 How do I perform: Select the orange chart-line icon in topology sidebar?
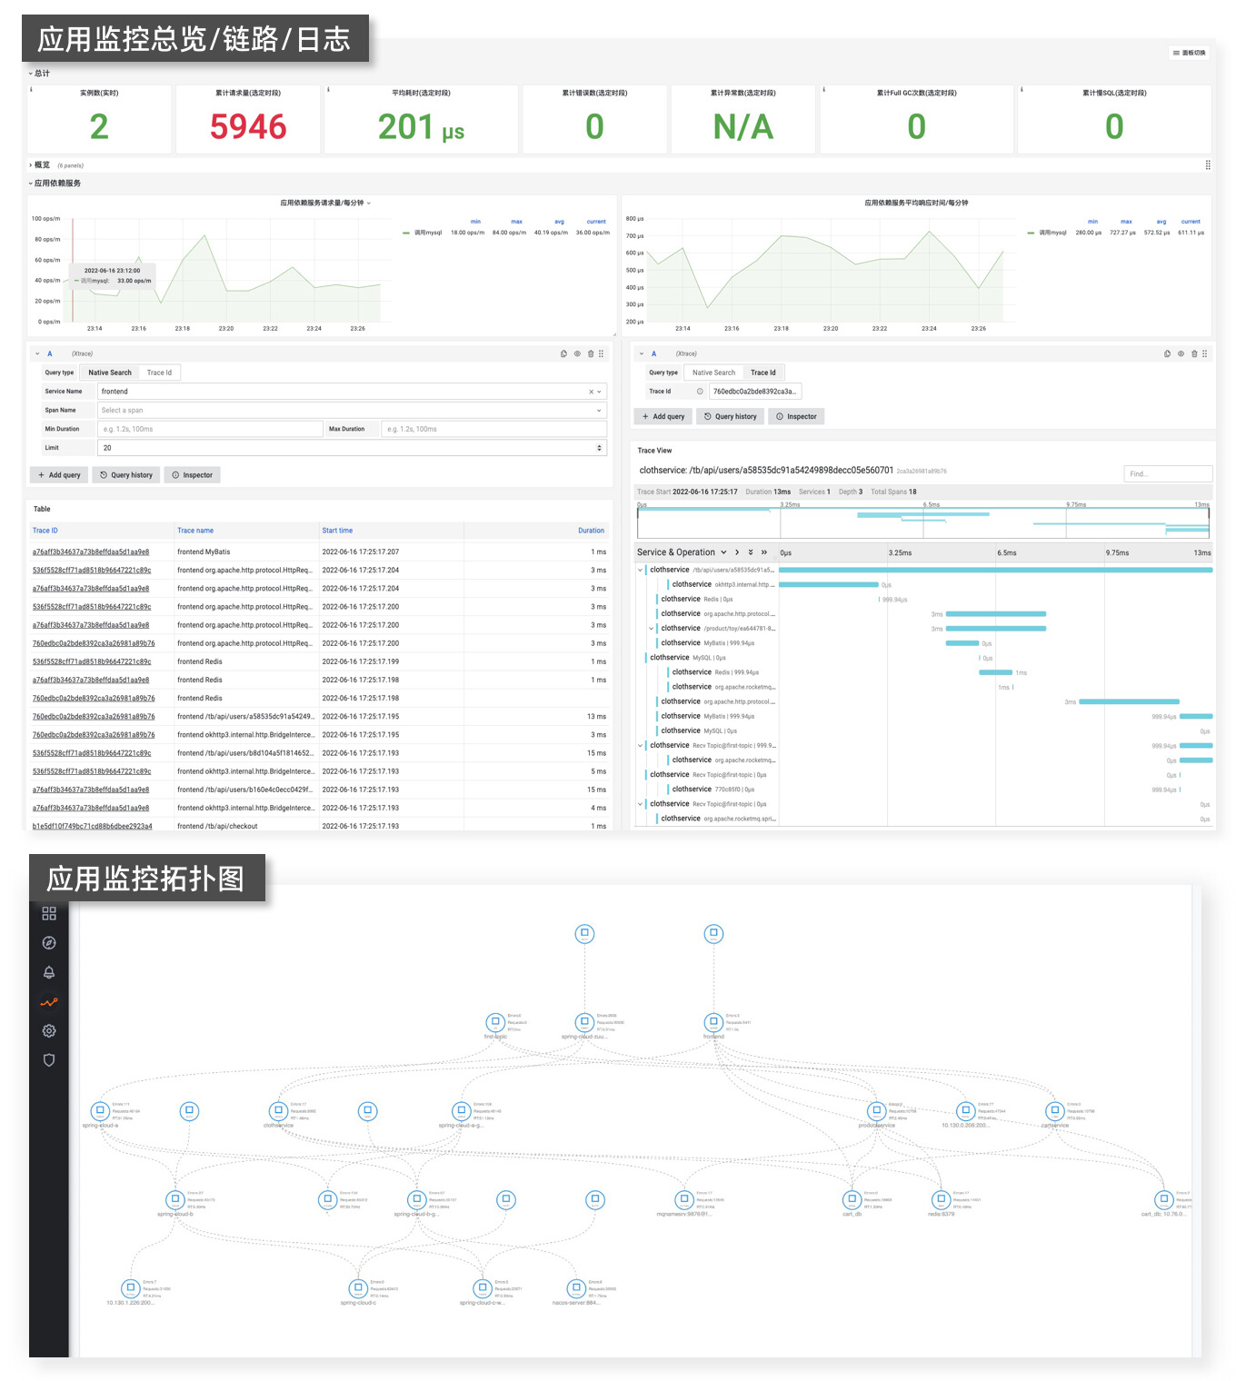(49, 1002)
